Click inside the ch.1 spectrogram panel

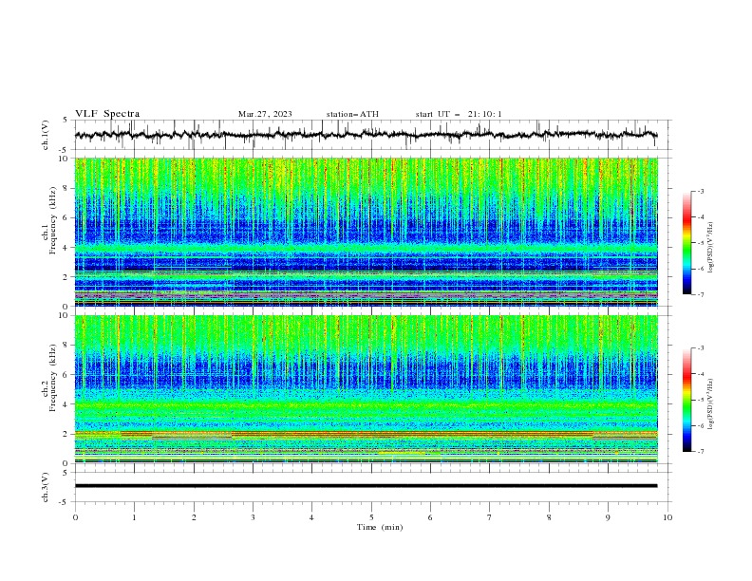click(366, 232)
